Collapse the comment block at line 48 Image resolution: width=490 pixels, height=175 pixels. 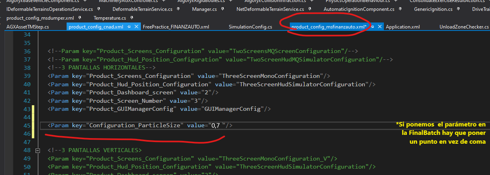tap(38, 151)
